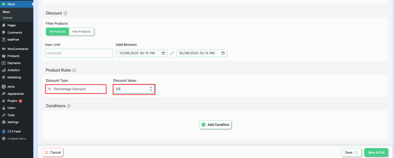Click the Discount Type: label

(57, 81)
